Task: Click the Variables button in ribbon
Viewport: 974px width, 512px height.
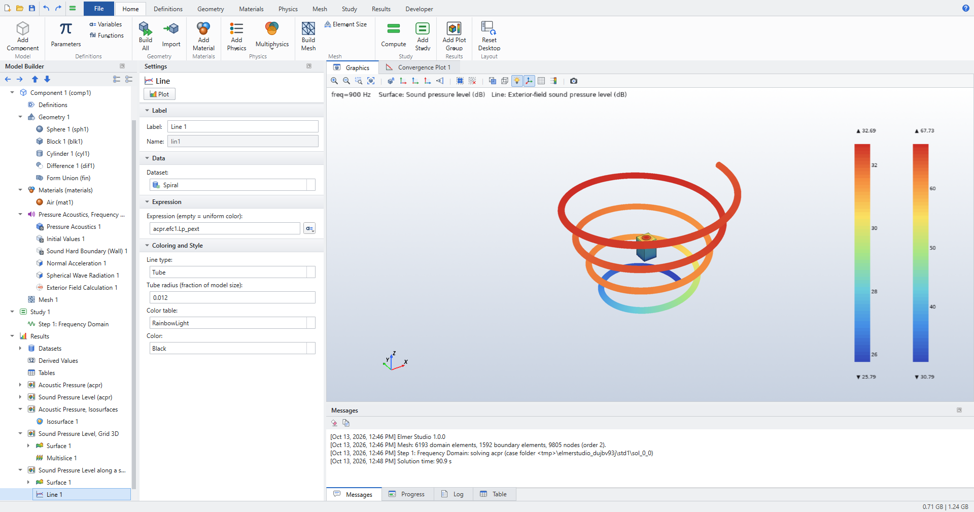Action: (106, 24)
